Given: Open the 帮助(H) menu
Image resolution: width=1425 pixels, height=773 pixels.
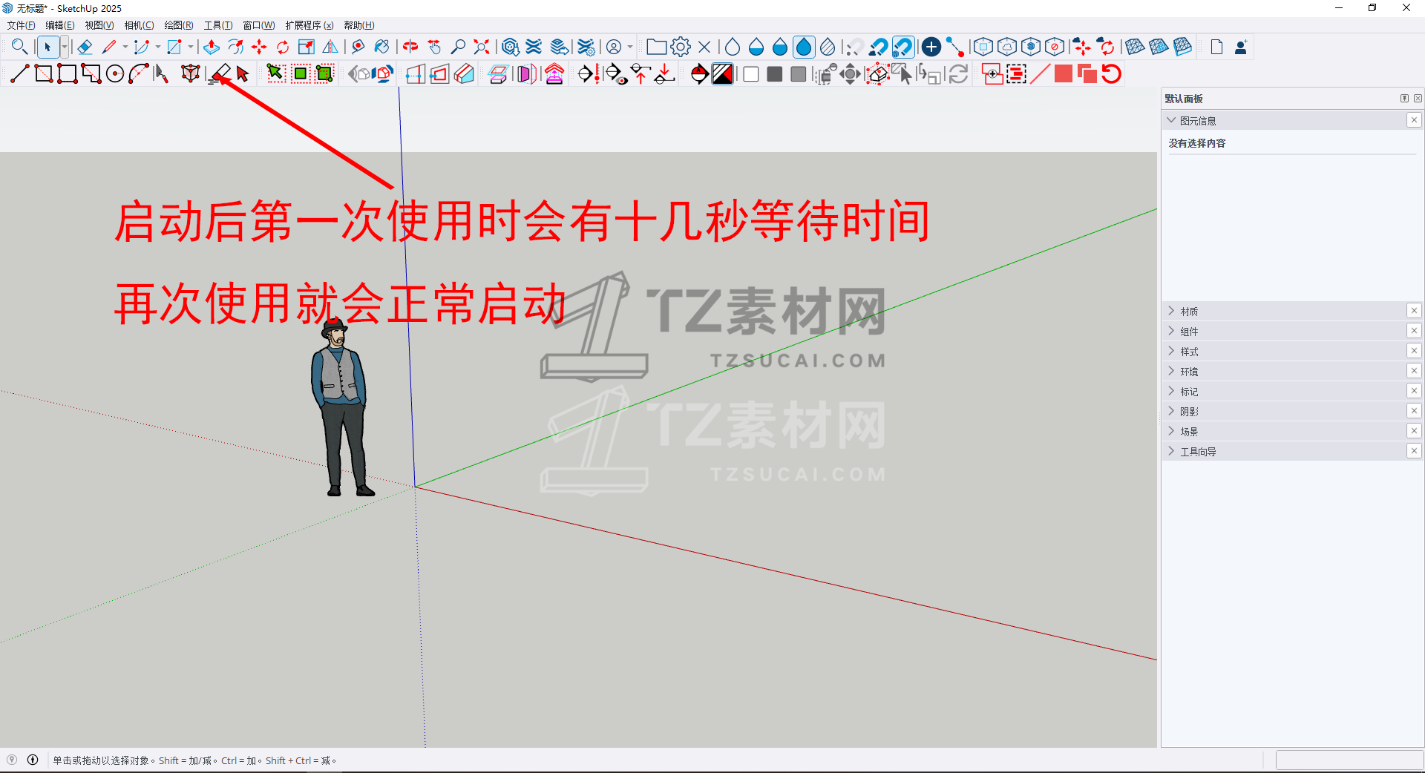Looking at the screenshot, I should [x=359, y=25].
